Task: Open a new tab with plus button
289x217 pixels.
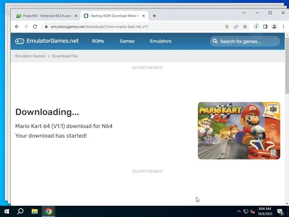Action: [154, 16]
